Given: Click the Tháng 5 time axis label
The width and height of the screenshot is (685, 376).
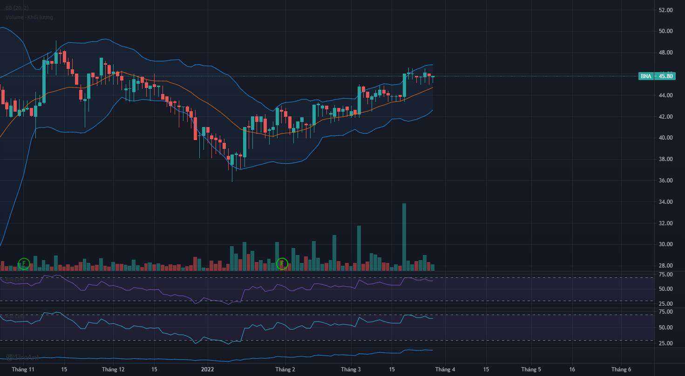Looking at the screenshot, I should [x=531, y=369].
